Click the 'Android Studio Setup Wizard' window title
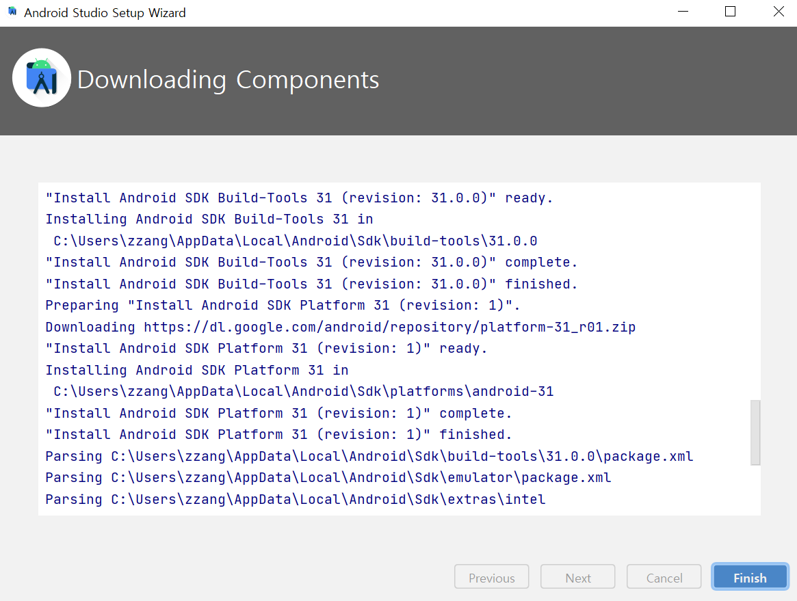The image size is (797, 601). pos(105,13)
